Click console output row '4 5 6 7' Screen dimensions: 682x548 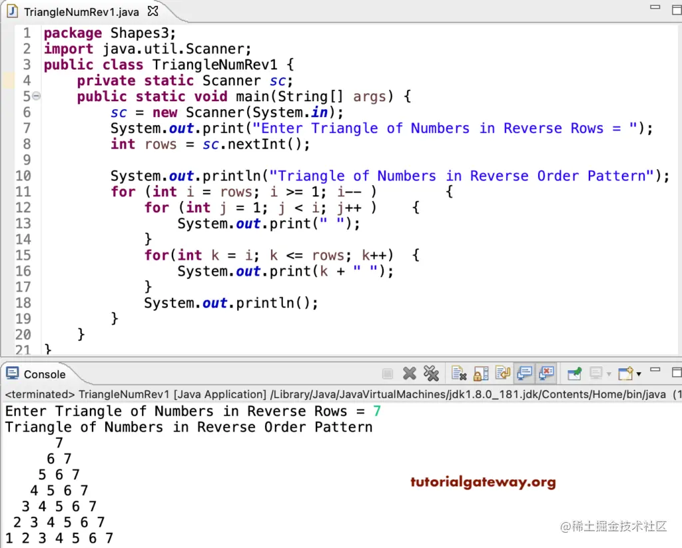(59, 491)
